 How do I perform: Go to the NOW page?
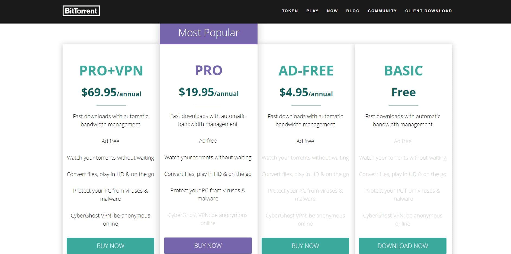tap(332, 11)
